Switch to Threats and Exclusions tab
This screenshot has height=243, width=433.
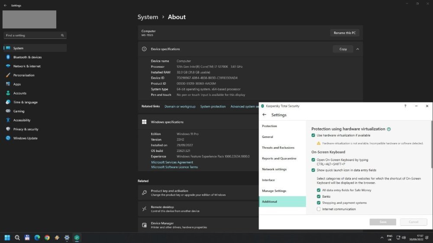point(278,148)
